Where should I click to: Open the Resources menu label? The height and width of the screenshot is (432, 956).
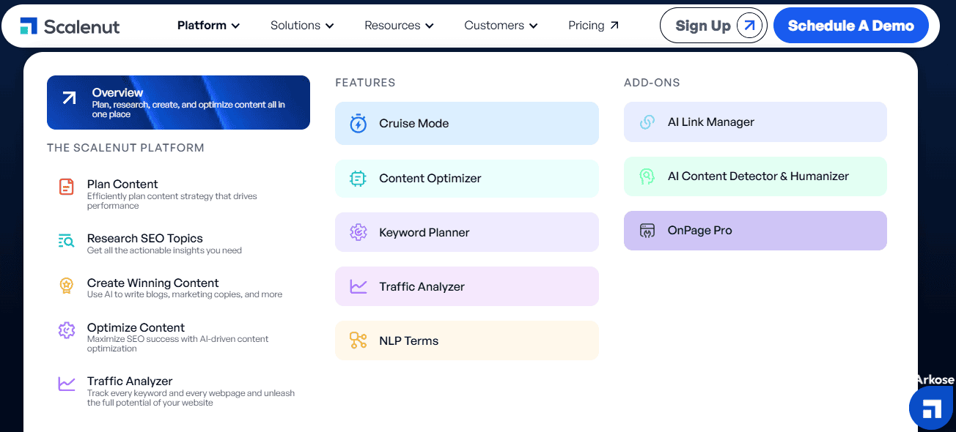click(392, 25)
